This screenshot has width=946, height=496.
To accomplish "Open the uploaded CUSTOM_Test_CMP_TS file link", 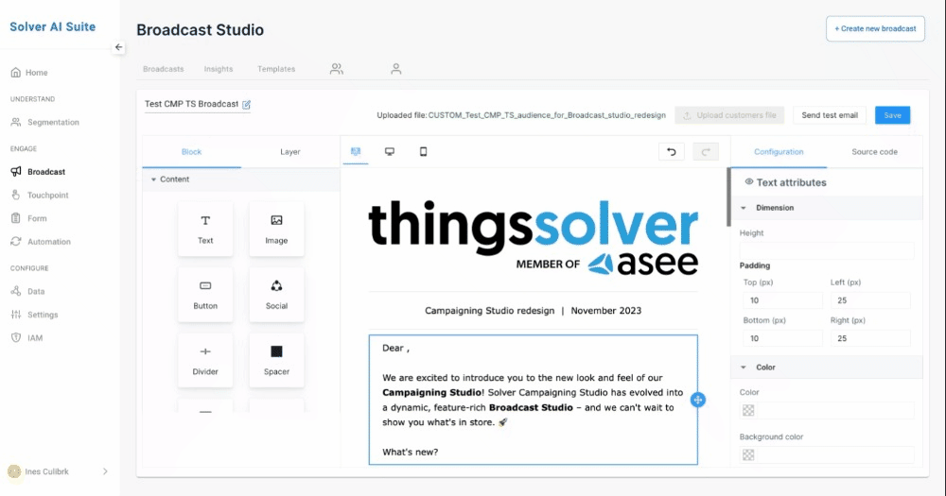I will click(x=547, y=115).
